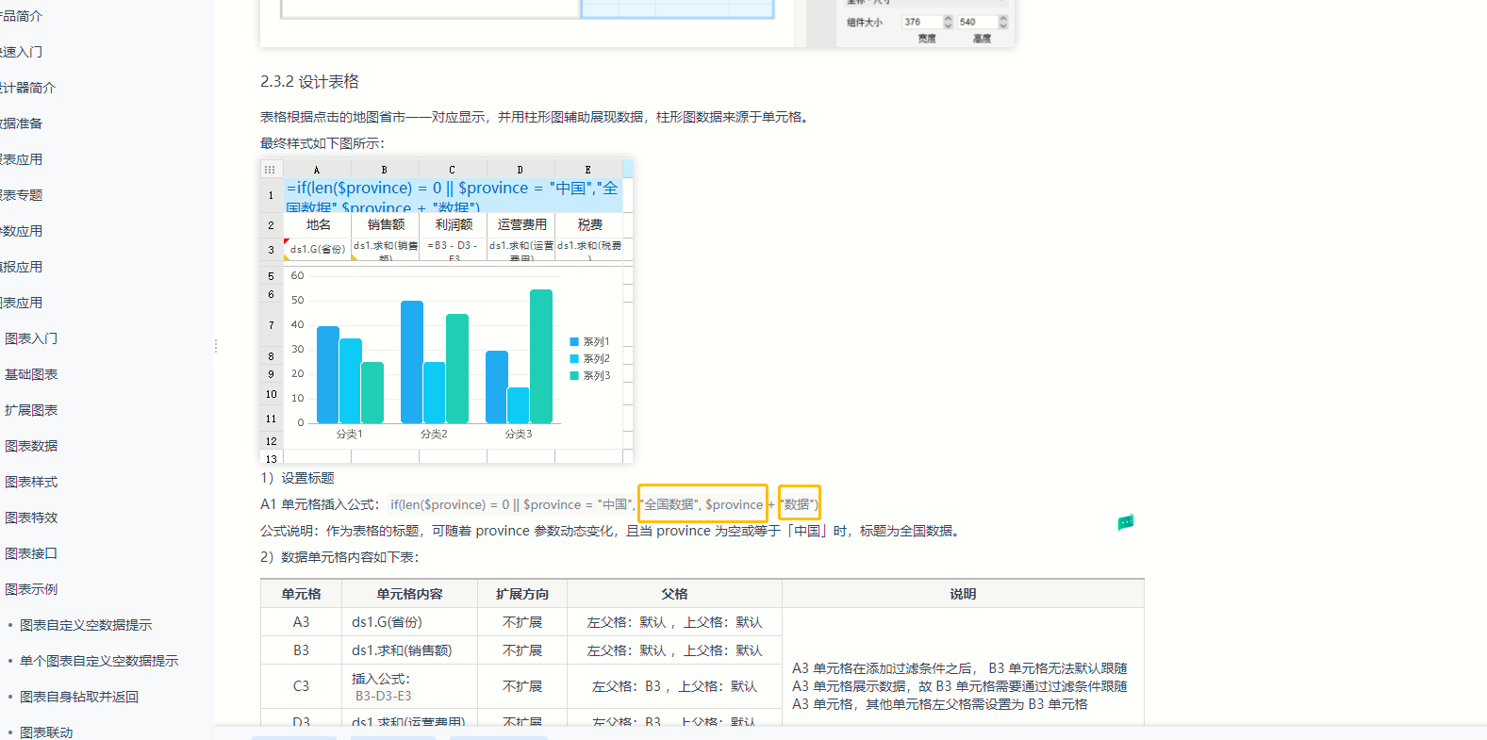
Task: Open the 图表数据 sidebar page
Action: coord(31,446)
